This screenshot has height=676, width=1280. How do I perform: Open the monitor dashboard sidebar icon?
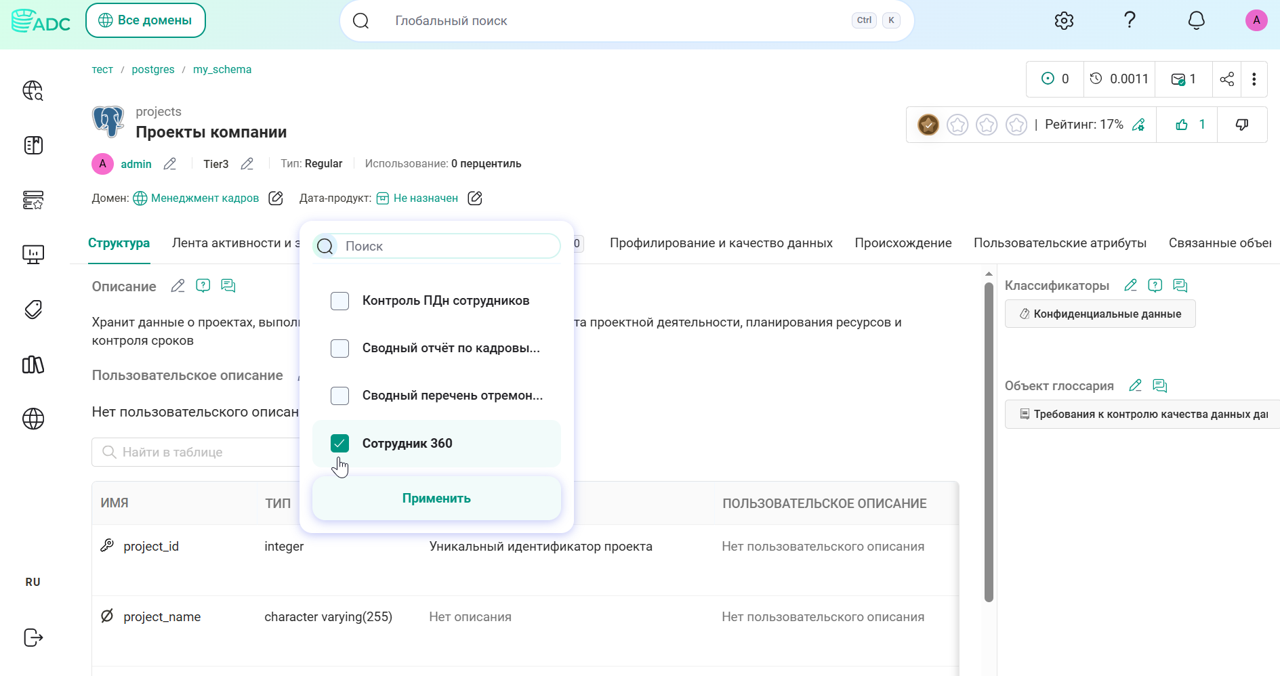33,255
